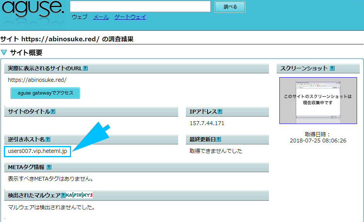Click help icon next to スクリーンショット
364x222 pixels.
pyautogui.click(x=332, y=68)
